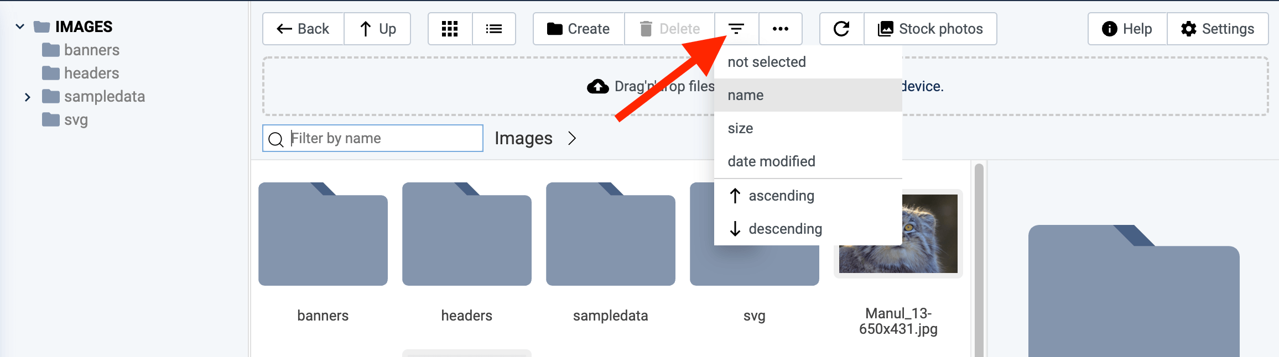Select descending sort order
Viewport: 1279px width, 357px height.
coord(808,229)
